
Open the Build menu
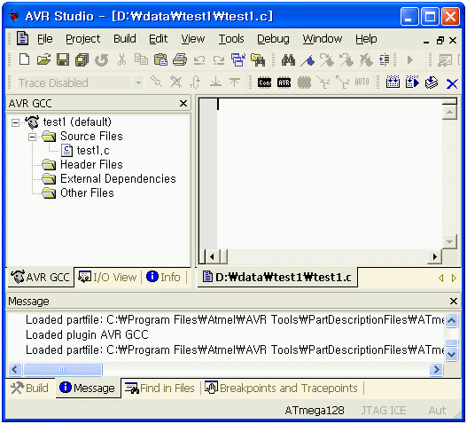pos(125,39)
